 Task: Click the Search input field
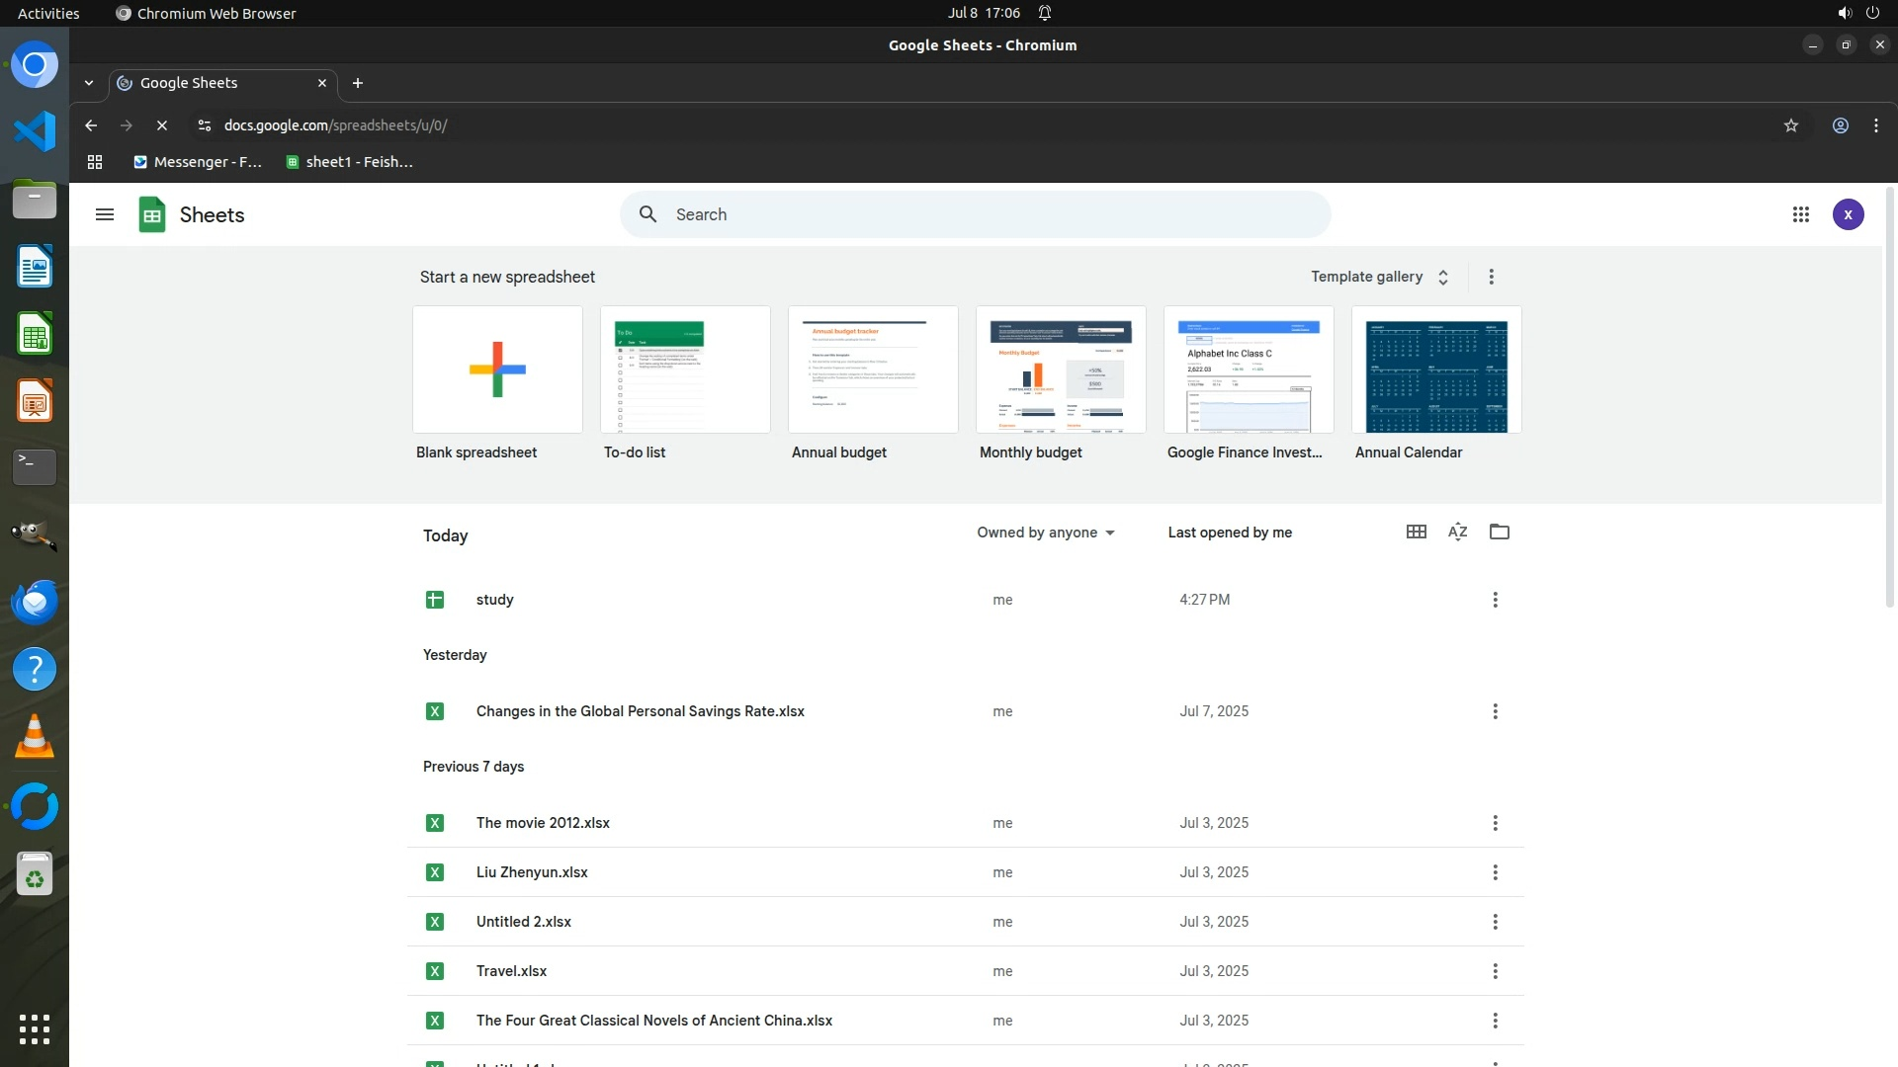(989, 214)
